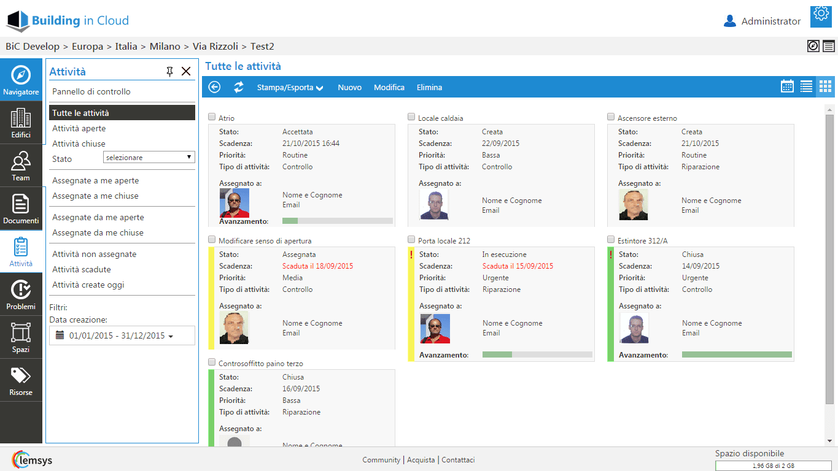Tick the Estintore 312/A checkbox

[x=611, y=240]
